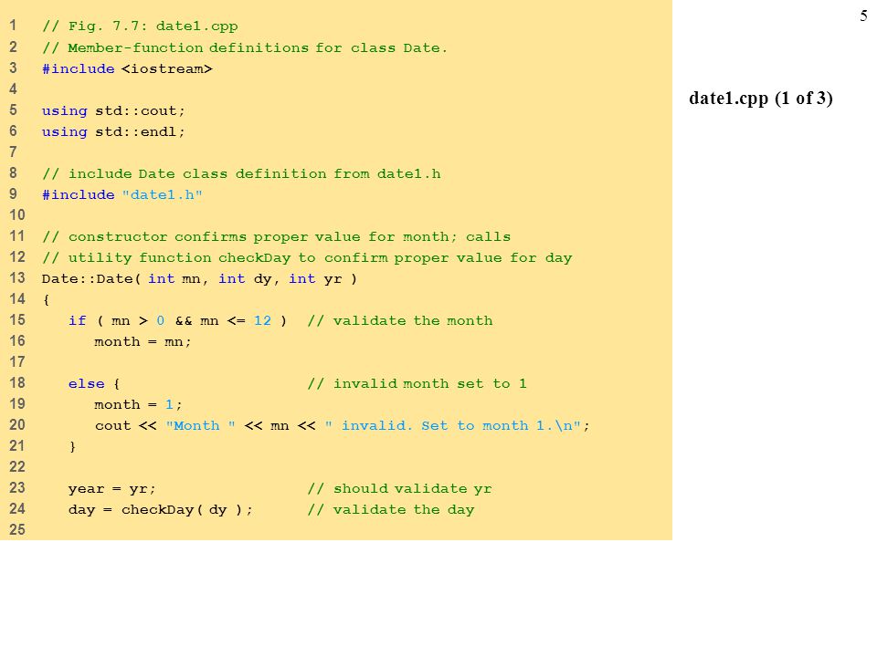
Task: Select the statement 'month = mn;'
Action: [x=143, y=342]
